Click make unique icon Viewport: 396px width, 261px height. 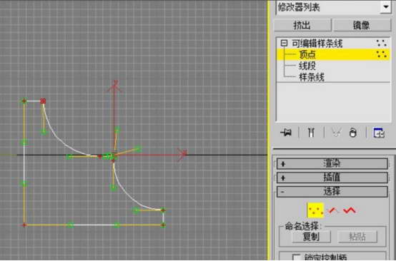pyautogui.click(x=336, y=132)
